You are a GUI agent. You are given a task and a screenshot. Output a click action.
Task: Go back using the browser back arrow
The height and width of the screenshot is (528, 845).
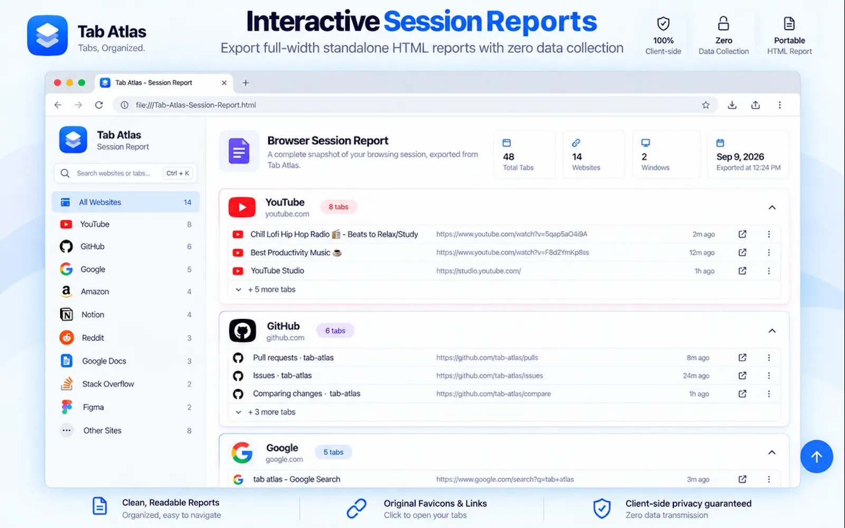[58, 105]
